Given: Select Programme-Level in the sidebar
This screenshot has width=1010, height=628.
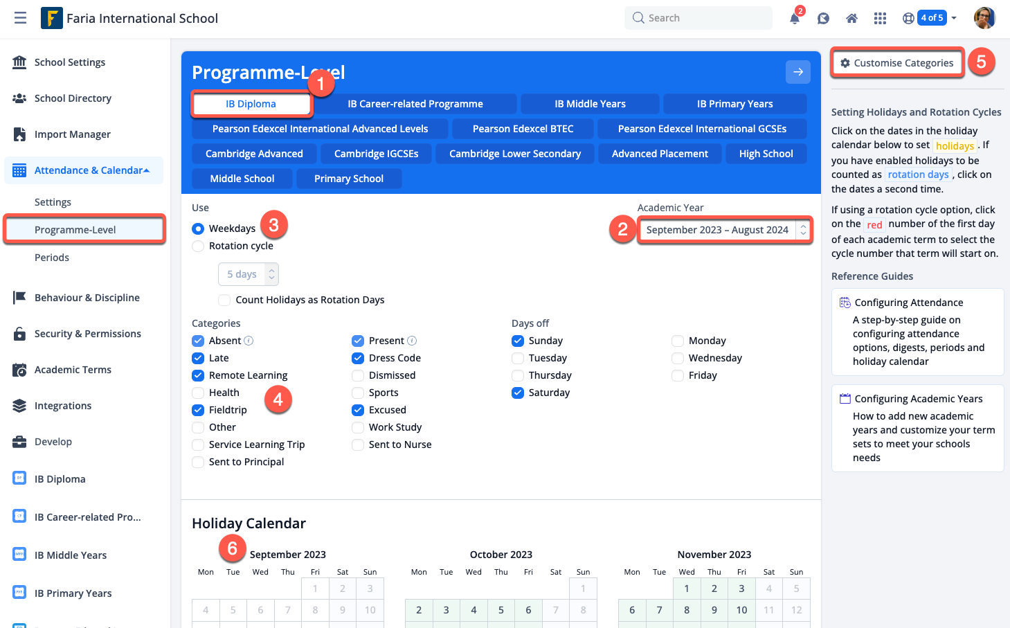Looking at the screenshot, I should [x=84, y=230].
